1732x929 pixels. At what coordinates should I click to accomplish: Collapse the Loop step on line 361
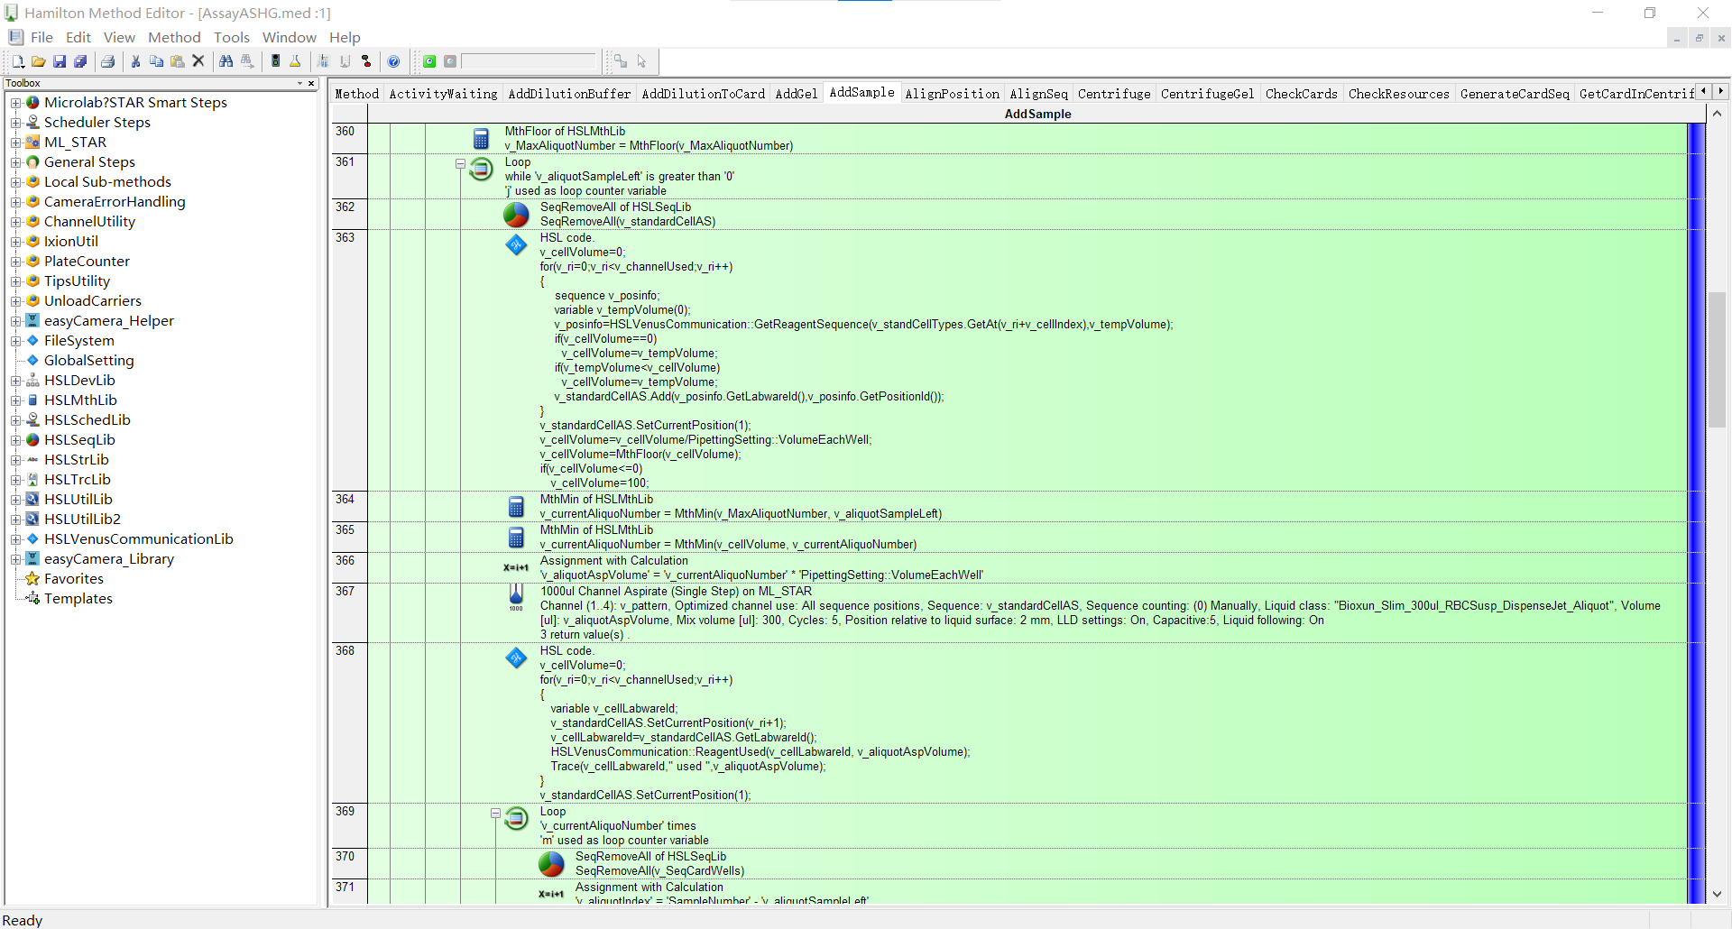coord(460,164)
